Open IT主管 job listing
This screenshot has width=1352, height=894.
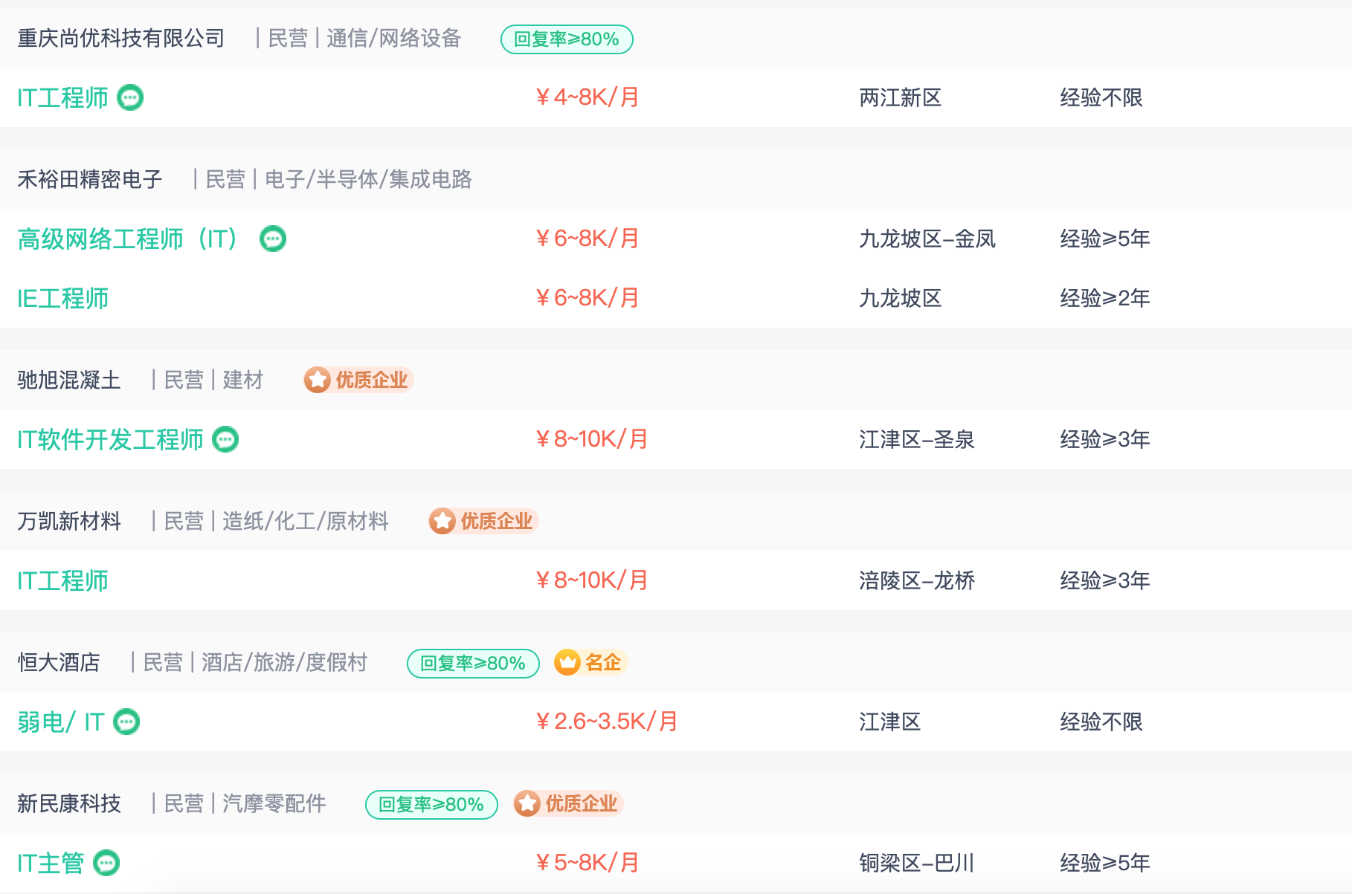tap(51, 863)
